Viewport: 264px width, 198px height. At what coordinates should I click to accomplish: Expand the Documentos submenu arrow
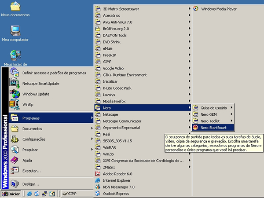[92, 128]
